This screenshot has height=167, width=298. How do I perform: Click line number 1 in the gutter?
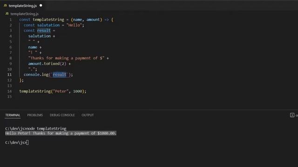[x=11, y=19]
